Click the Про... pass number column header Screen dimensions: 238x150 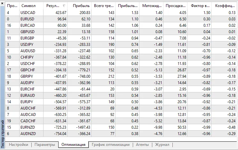coord(12,6)
